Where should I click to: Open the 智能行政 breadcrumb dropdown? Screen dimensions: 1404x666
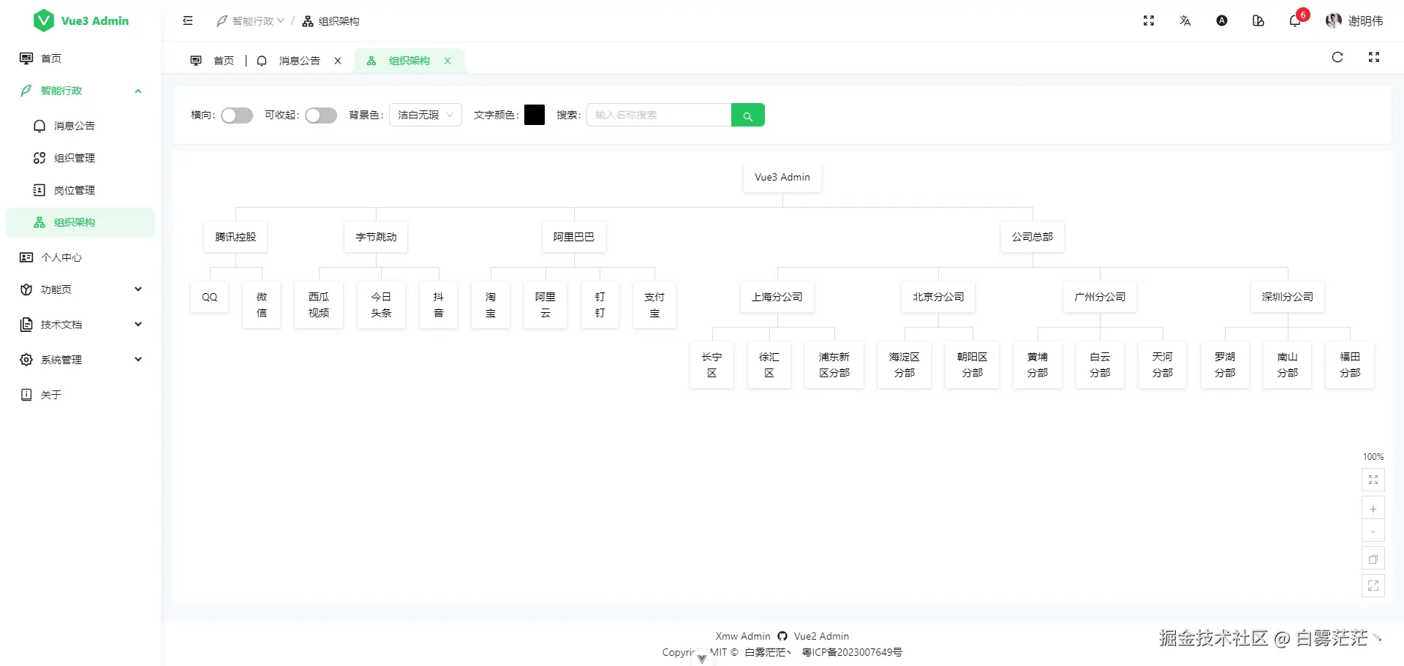pyautogui.click(x=251, y=21)
